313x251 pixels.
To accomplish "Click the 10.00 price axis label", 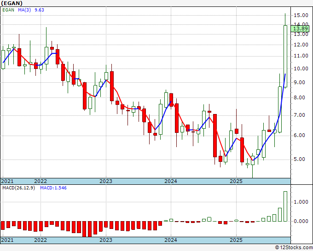I will (301, 68).
